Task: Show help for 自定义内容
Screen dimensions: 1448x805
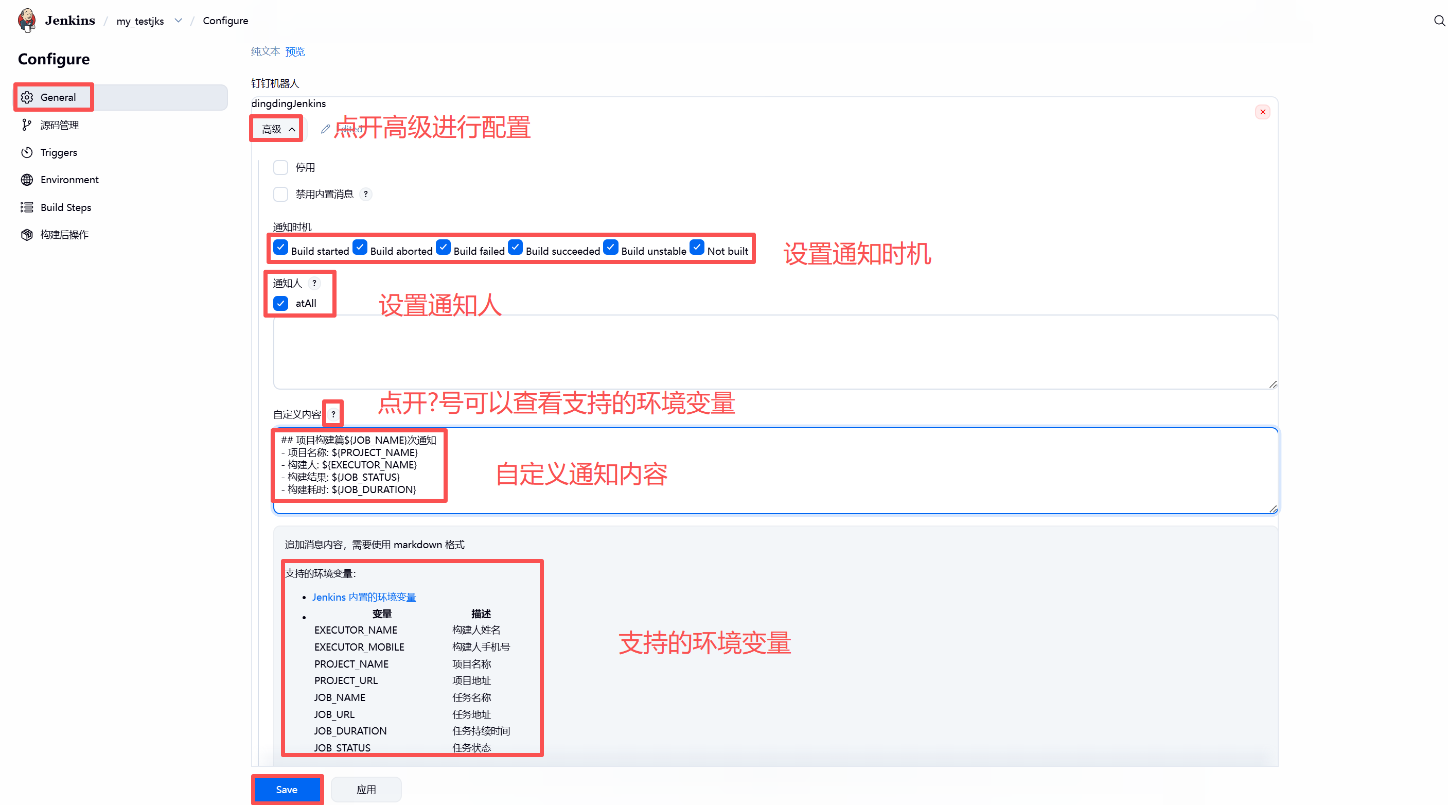Action: click(x=333, y=414)
